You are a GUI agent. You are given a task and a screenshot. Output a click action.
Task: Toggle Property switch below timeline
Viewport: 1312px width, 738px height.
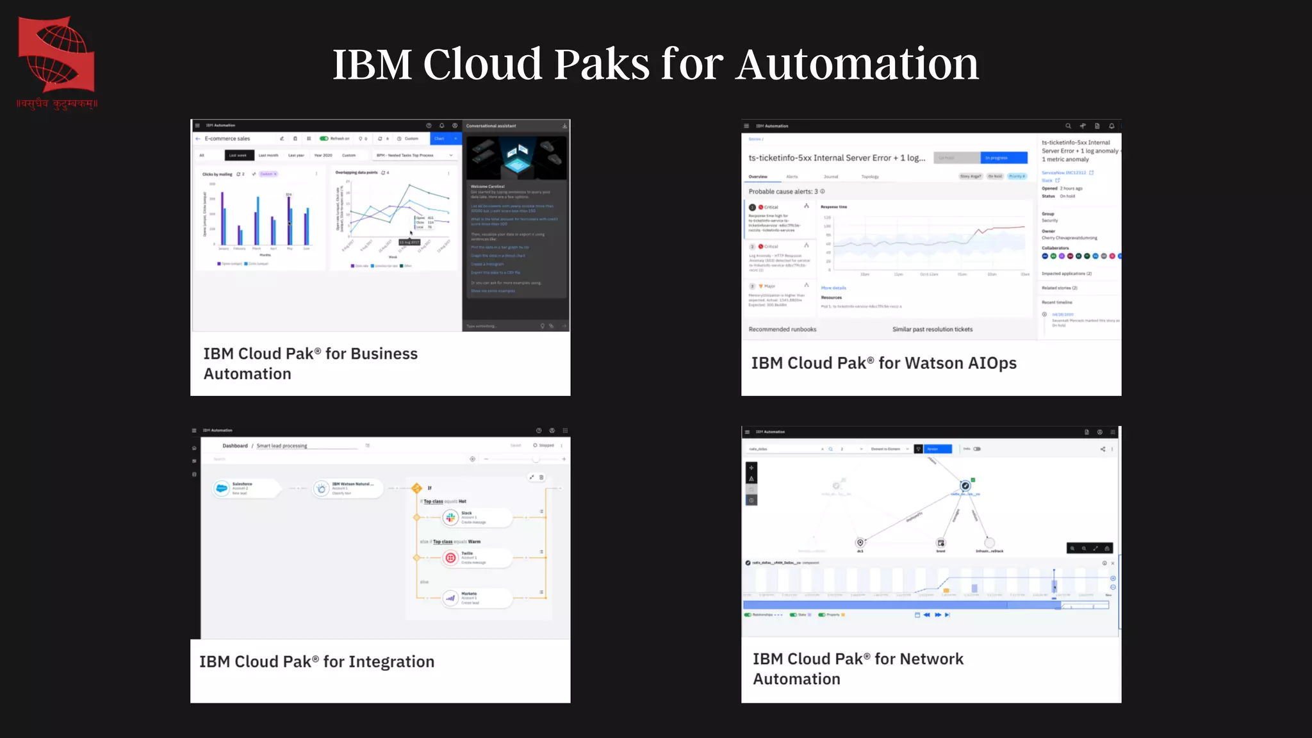point(822,615)
